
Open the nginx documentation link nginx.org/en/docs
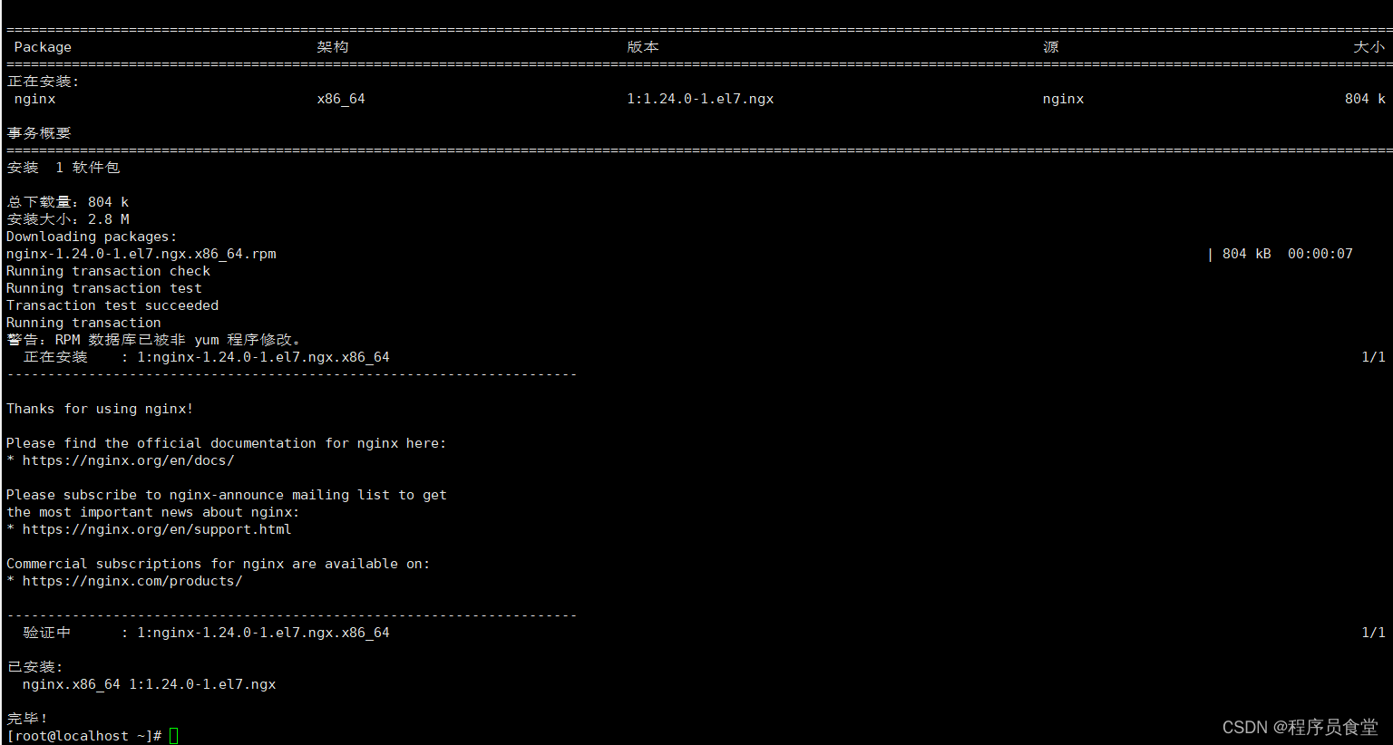tap(127, 460)
